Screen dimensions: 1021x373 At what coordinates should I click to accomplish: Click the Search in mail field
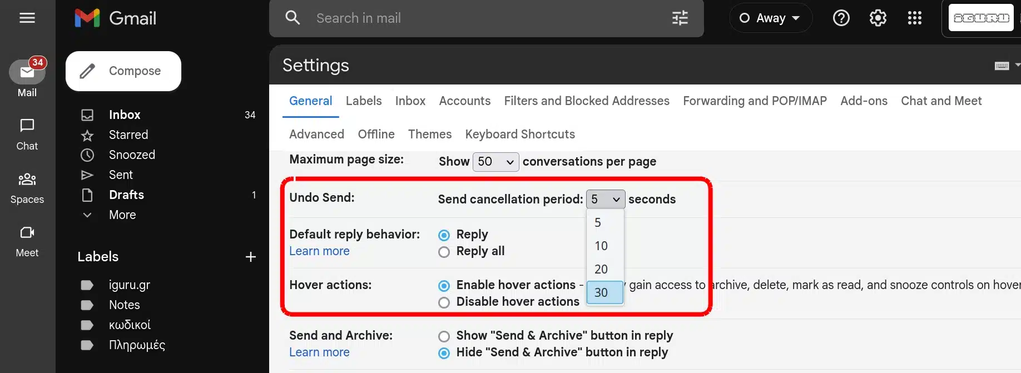coord(478,18)
